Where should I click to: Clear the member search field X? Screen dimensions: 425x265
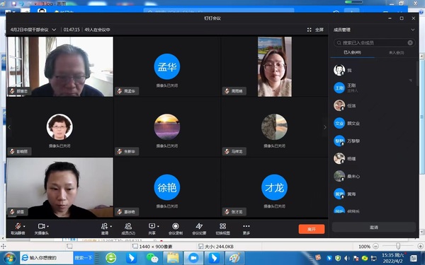pos(410,42)
